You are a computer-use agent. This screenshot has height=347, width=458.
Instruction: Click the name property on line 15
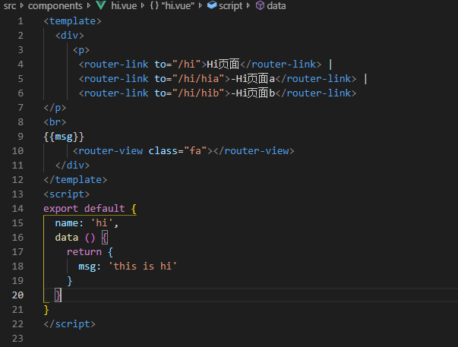(67, 223)
